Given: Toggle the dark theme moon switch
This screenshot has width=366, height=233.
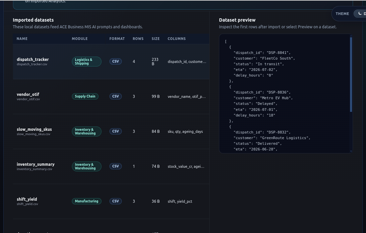Looking at the screenshot, I should click(360, 14).
